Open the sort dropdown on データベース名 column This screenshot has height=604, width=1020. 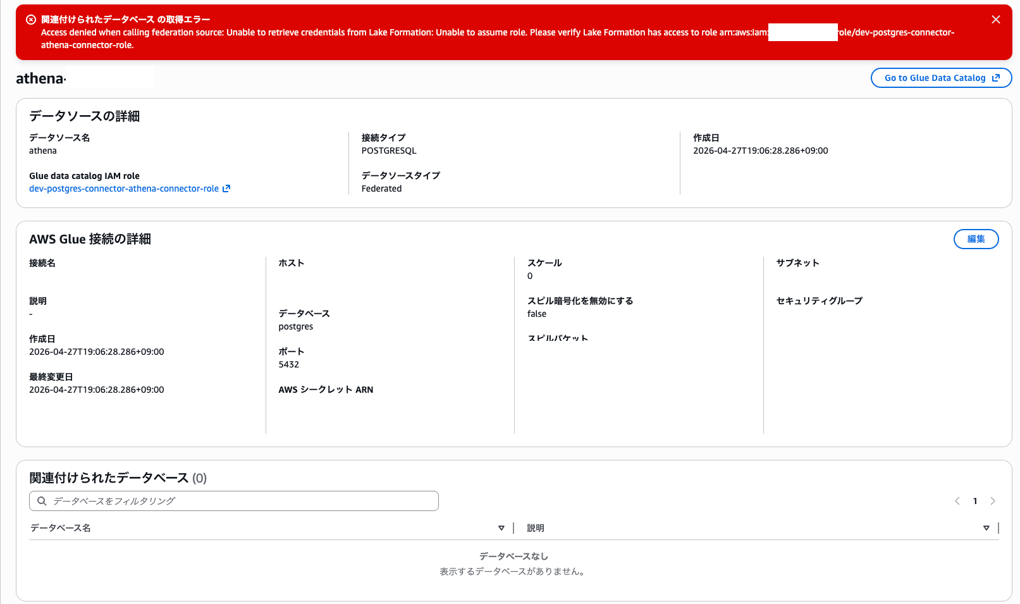click(502, 527)
